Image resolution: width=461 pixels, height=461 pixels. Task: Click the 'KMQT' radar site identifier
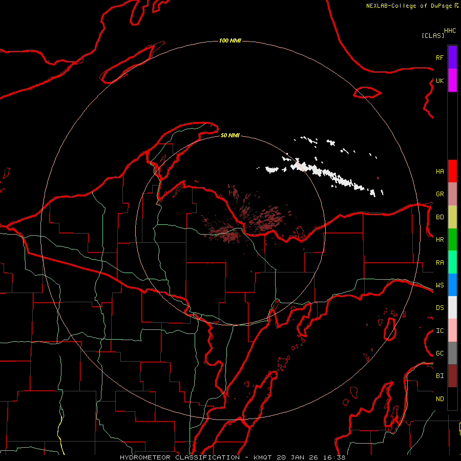pos(262,457)
